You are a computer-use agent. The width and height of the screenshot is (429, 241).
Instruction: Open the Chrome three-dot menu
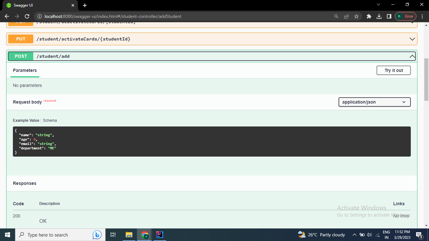click(x=422, y=16)
